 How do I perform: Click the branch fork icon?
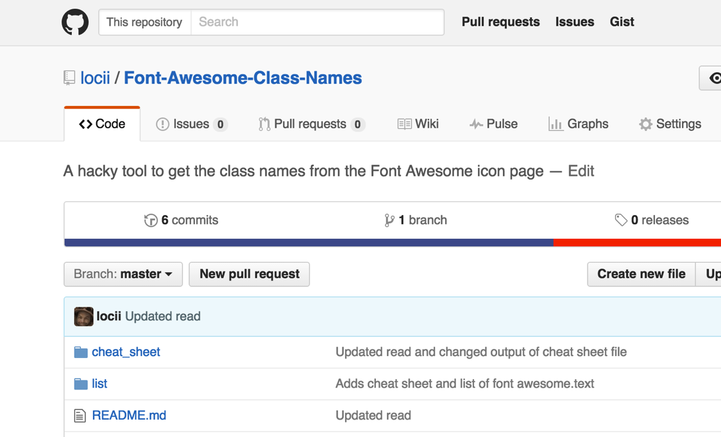(389, 220)
